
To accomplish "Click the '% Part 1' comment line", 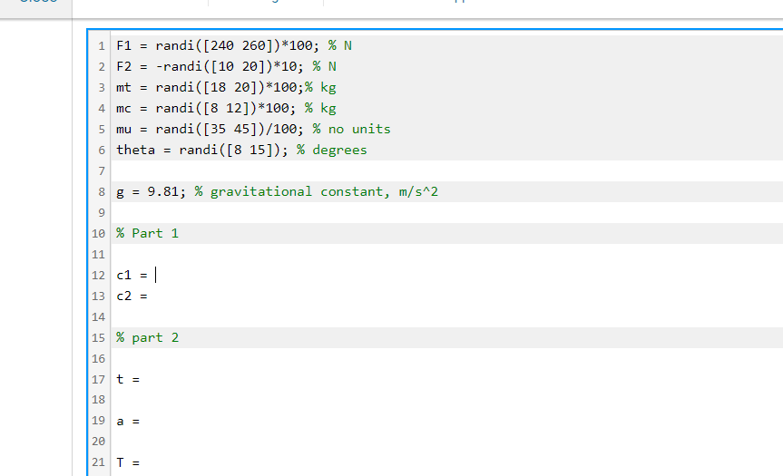I will [x=147, y=234].
